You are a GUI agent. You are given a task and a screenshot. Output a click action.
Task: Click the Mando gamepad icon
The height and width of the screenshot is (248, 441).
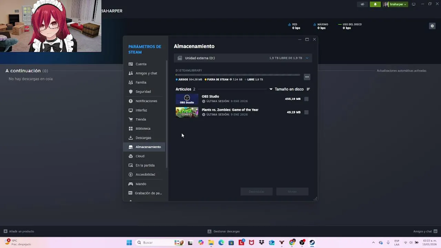click(x=131, y=184)
